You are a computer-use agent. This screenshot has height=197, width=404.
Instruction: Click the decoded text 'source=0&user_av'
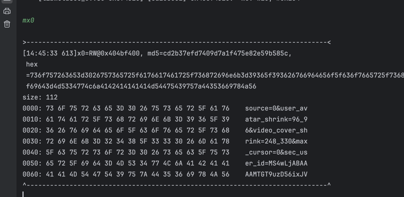click(276, 108)
